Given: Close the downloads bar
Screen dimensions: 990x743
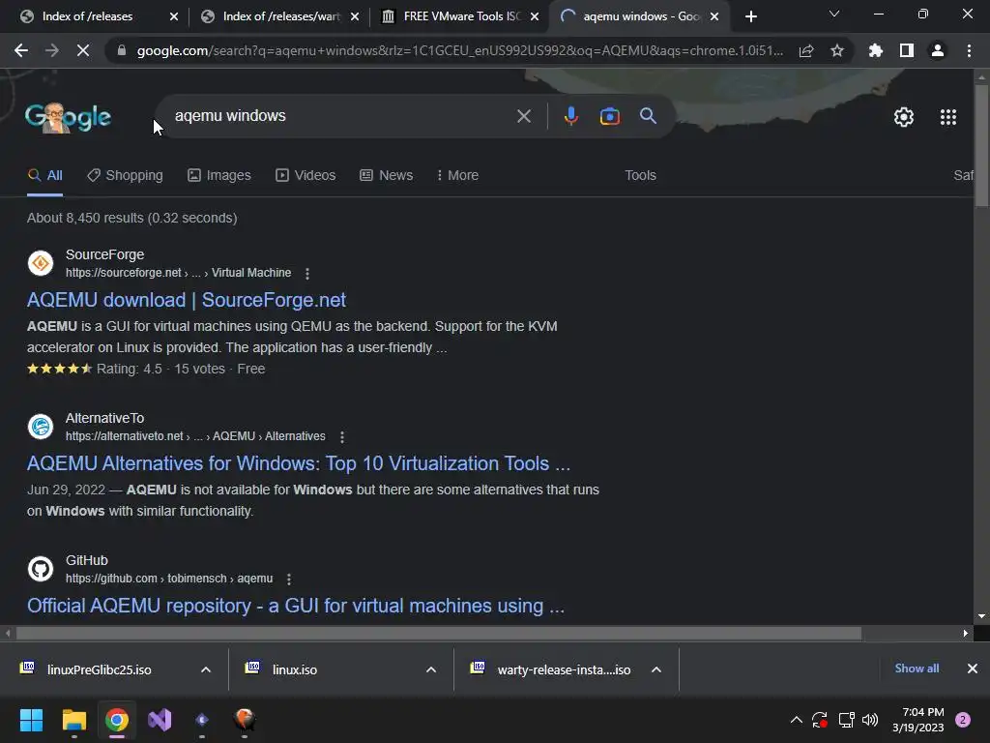Looking at the screenshot, I should click(973, 669).
